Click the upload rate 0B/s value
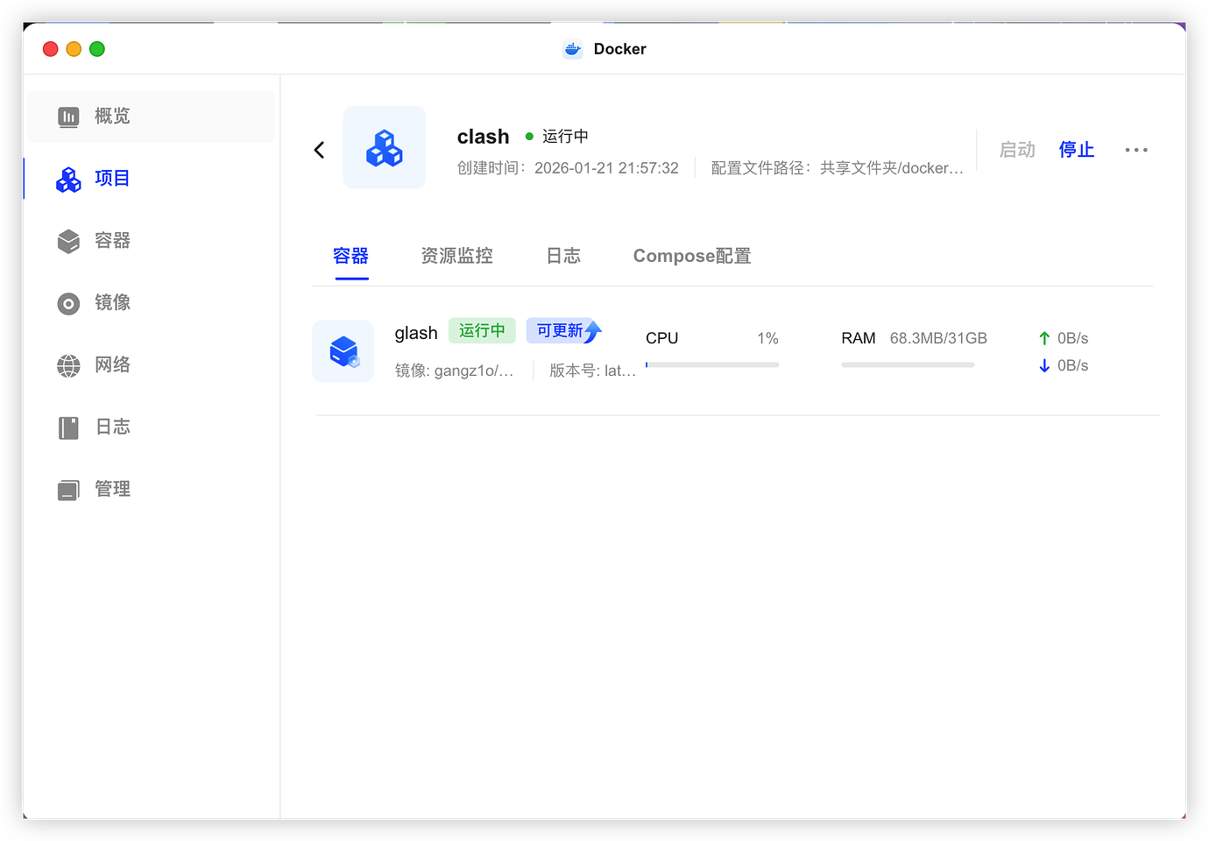The height and width of the screenshot is (841, 1209). tap(1072, 338)
